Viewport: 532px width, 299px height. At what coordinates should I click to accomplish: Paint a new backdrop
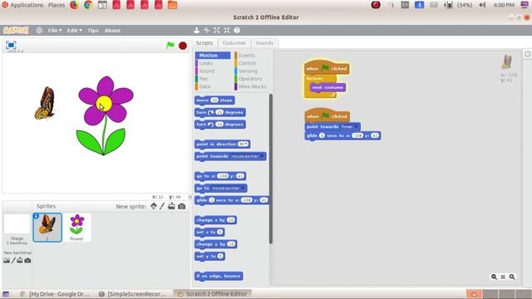tap(13, 260)
